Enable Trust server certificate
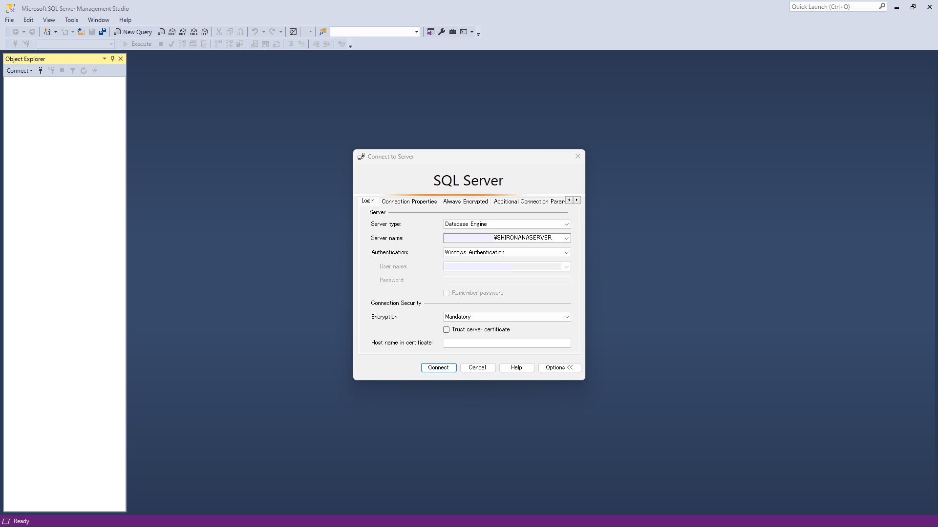Image resolution: width=938 pixels, height=527 pixels. [446, 329]
